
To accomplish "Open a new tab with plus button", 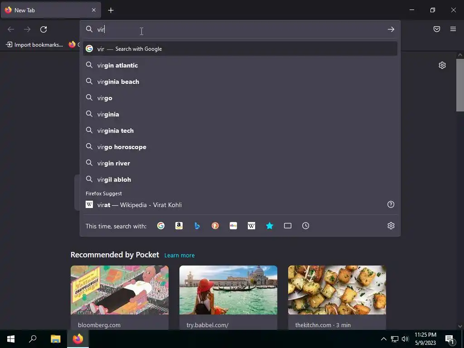I will click(111, 10).
